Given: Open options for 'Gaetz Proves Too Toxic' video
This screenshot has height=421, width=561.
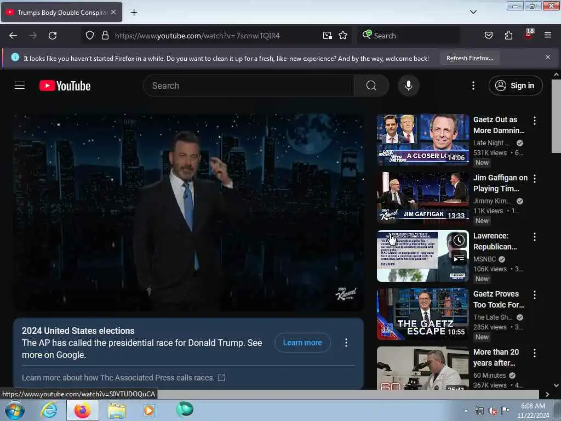Looking at the screenshot, I should (x=535, y=295).
